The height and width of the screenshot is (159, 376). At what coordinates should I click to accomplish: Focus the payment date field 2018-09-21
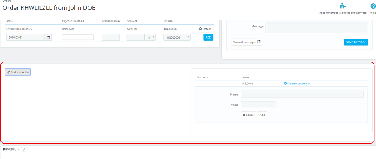pos(26,37)
